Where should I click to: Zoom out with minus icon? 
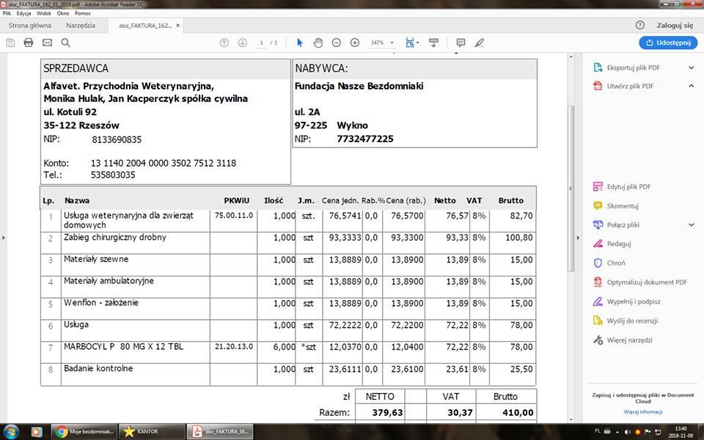pyautogui.click(x=337, y=43)
